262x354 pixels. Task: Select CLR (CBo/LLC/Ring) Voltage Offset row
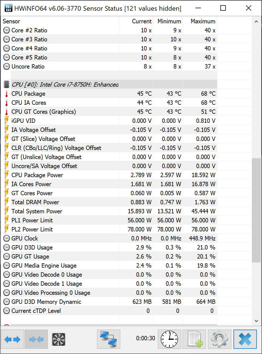[x=109, y=148]
